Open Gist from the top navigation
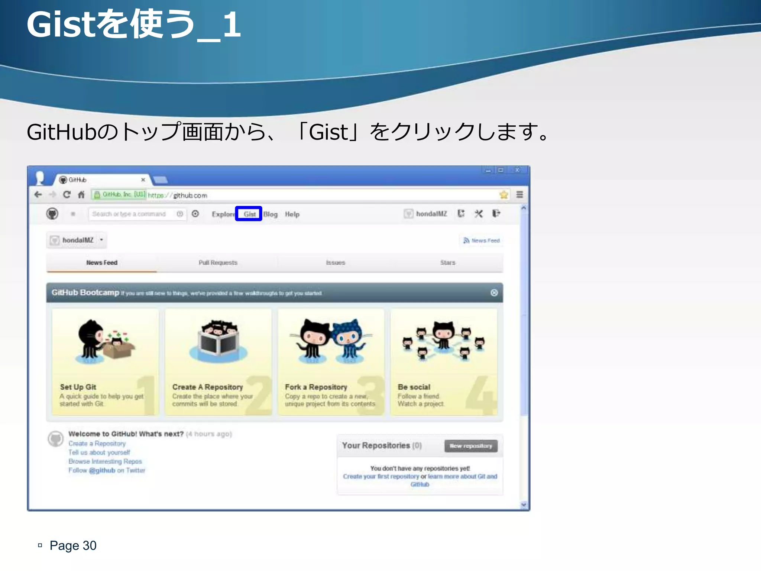This screenshot has height=571, width=761. click(x=249, y=214)
